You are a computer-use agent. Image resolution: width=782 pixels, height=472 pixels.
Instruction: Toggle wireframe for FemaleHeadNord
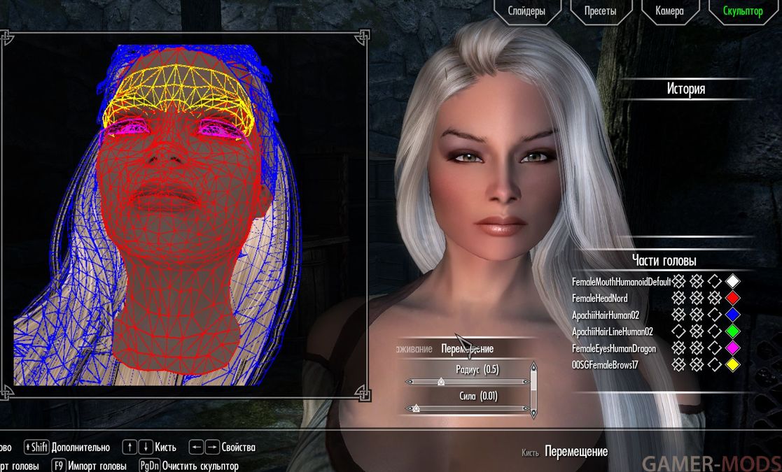click(x=696, y=298)
